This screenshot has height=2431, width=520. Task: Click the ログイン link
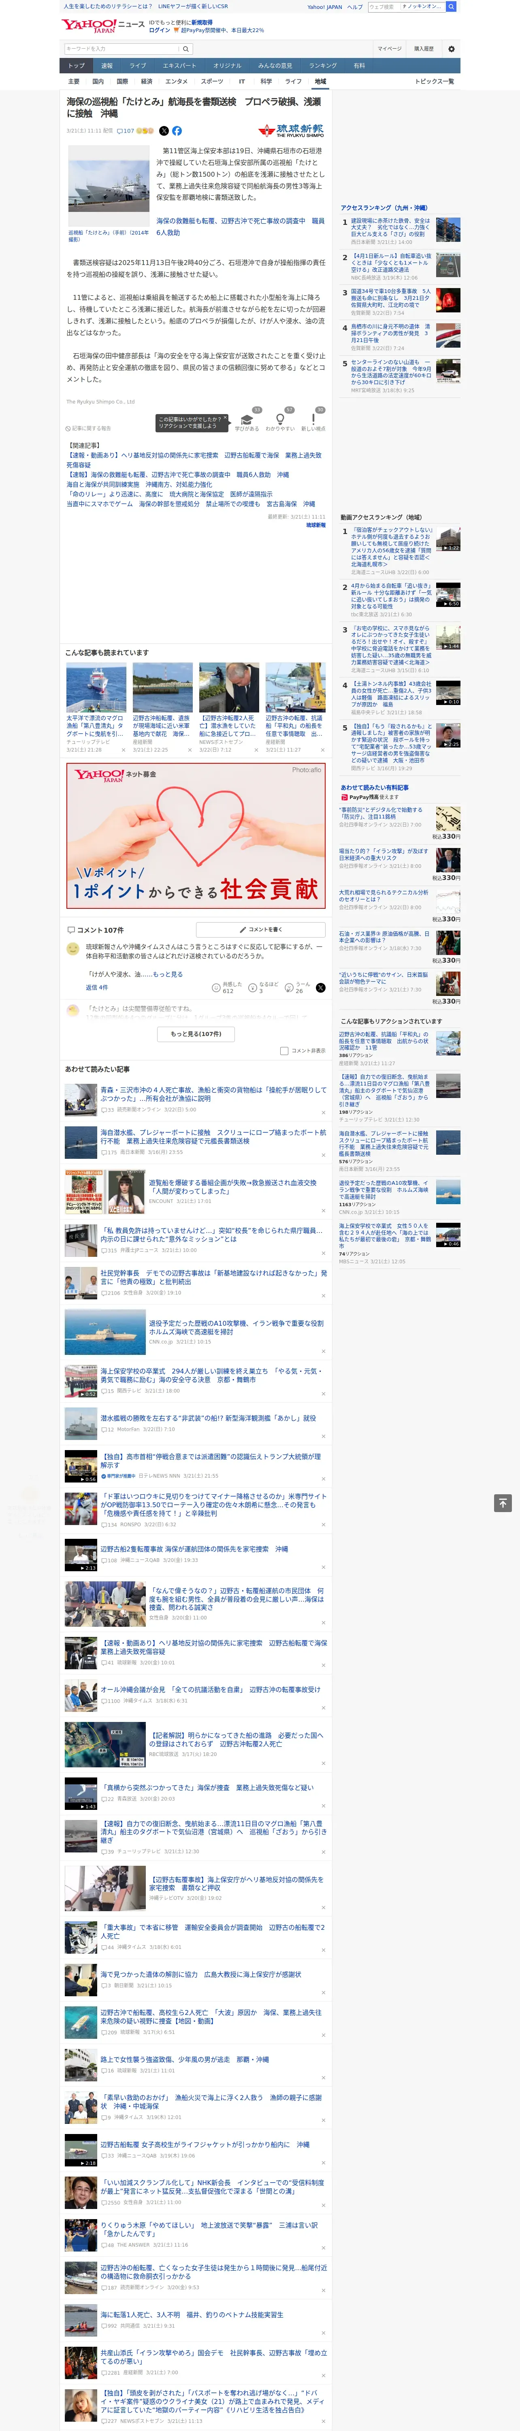coord(160,30)
